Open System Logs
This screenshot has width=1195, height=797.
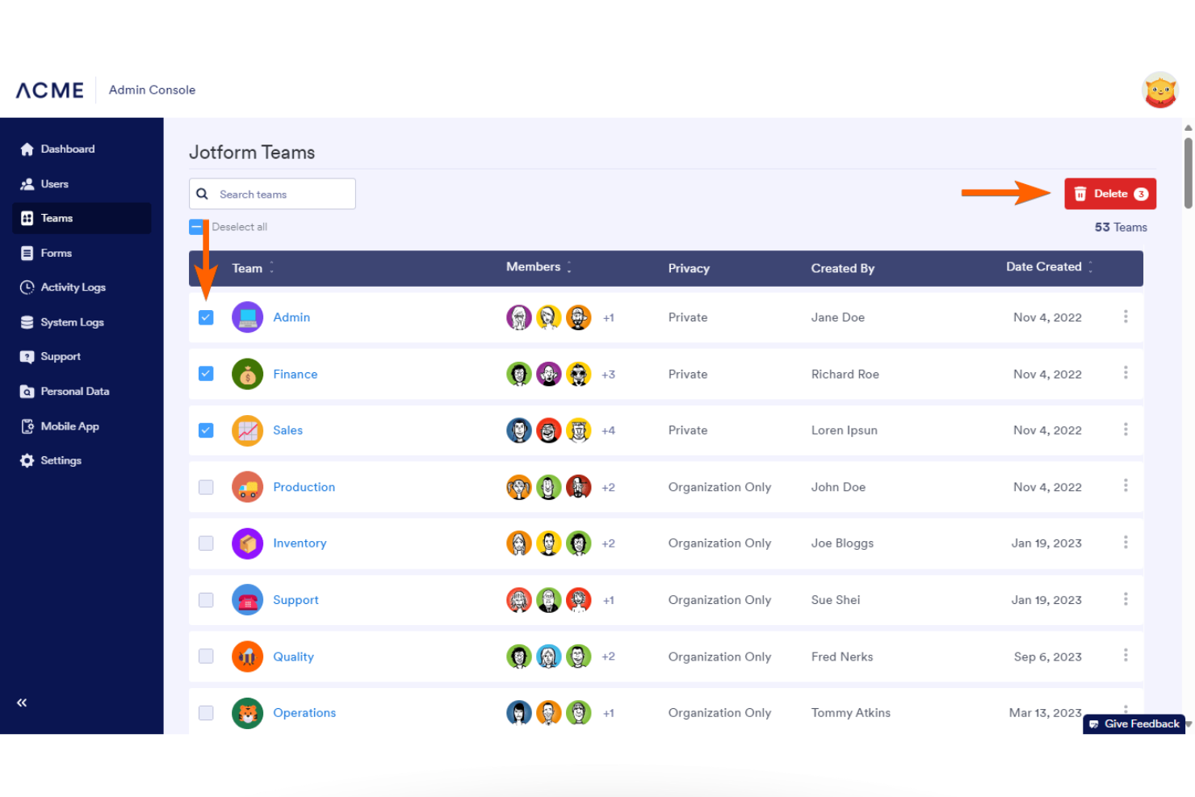coord(72,321)
